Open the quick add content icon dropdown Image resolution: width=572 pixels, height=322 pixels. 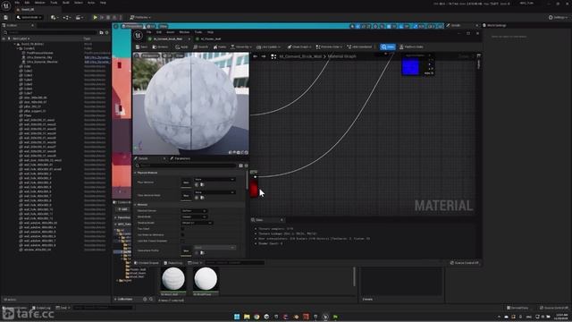point(54,18)
